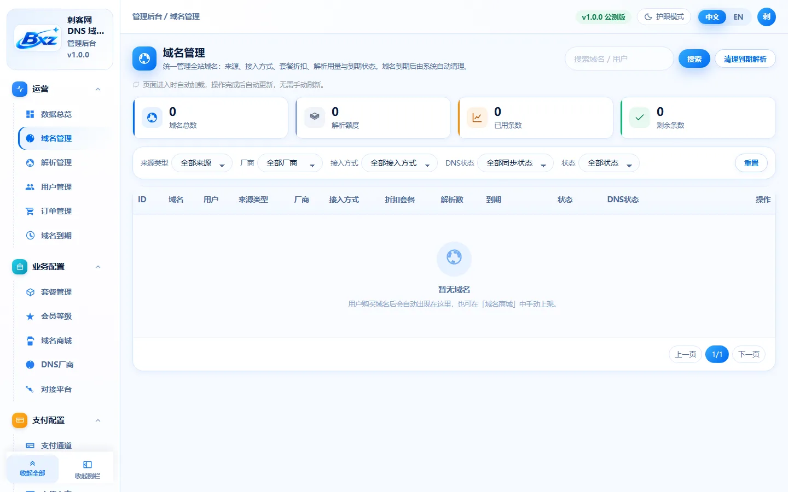Viewport: 788px width, 492px height.
Task: Focus the 搜索域名 / 用户 search field
Action: (619, 58)
